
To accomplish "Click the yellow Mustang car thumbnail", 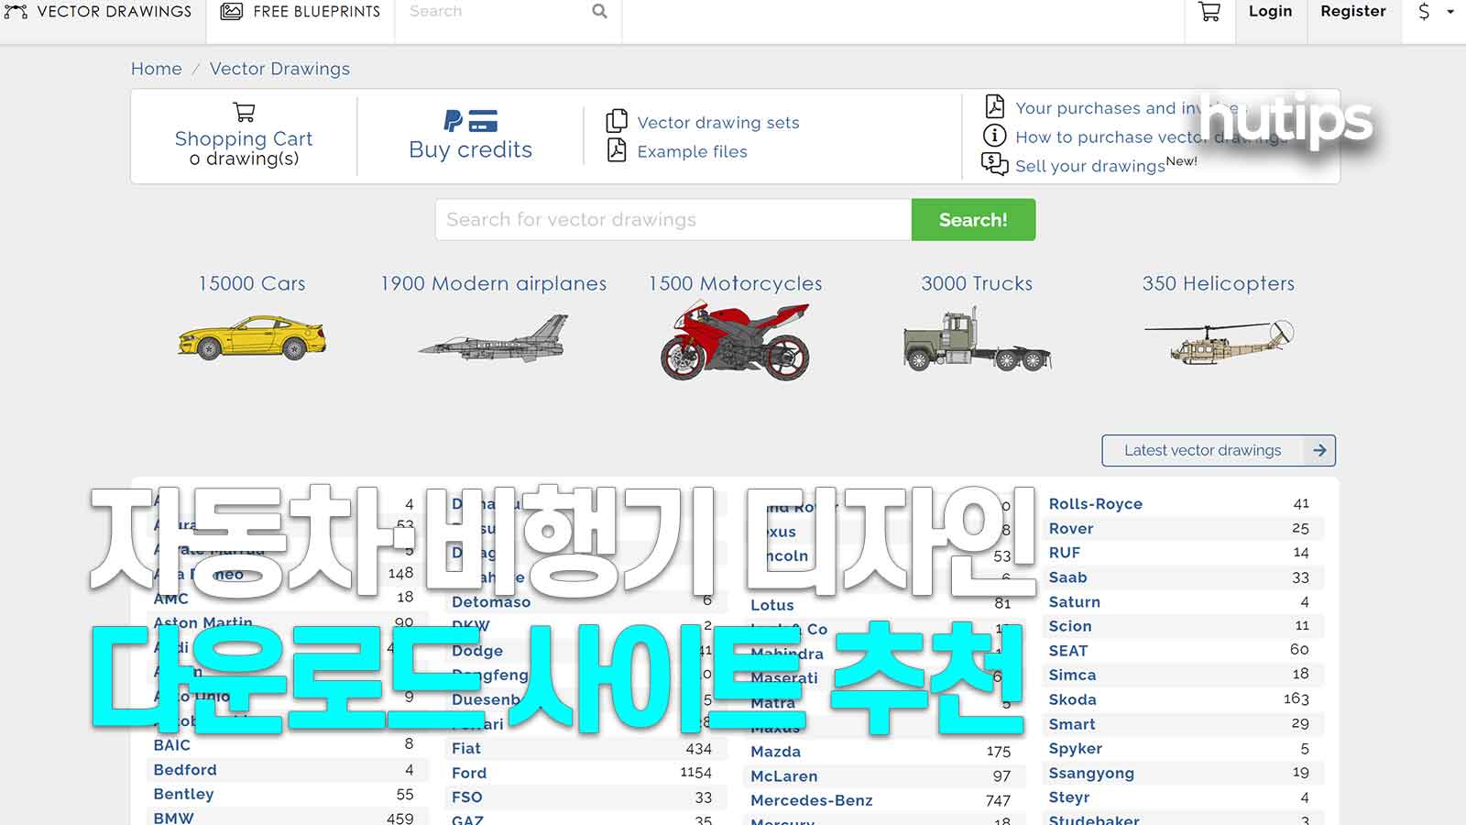I will point(252,337).
